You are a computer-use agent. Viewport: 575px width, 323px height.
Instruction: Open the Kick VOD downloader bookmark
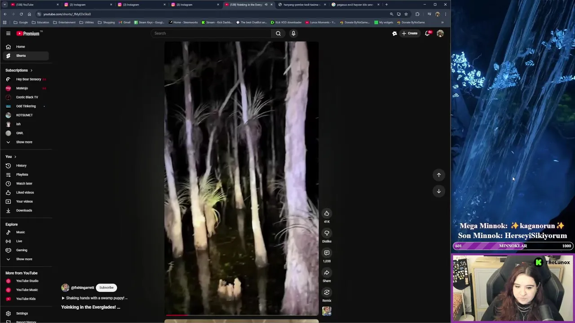[x=286, y=22]
